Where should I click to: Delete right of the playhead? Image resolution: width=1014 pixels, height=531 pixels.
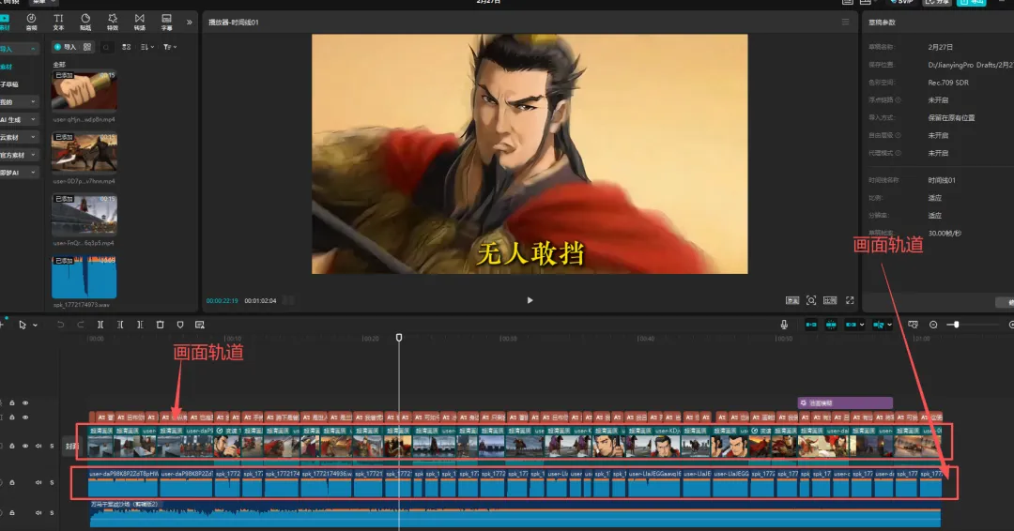click(x=140, y=325)
